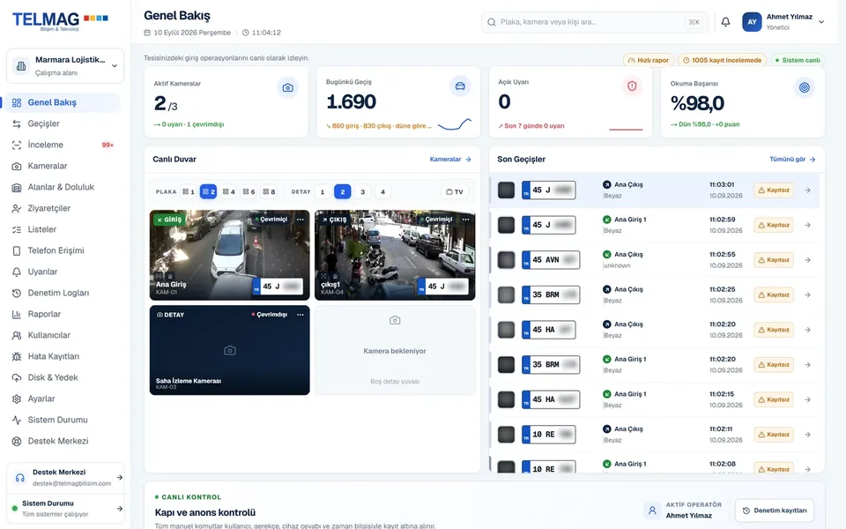Image resolution: width=846 pixels, height=529 pixels.
Task: Set plate grid layout to 1
Action: [189, 191]
